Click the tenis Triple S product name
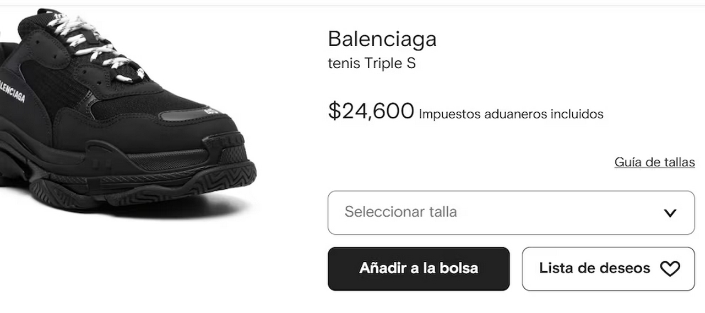 (372, 63)
